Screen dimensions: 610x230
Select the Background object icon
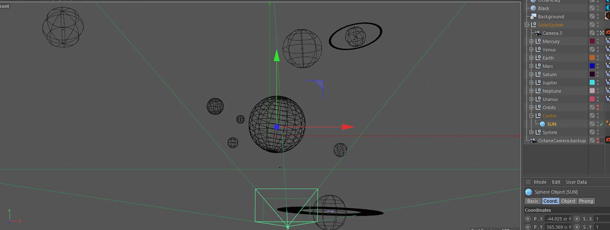pos(533,16)
